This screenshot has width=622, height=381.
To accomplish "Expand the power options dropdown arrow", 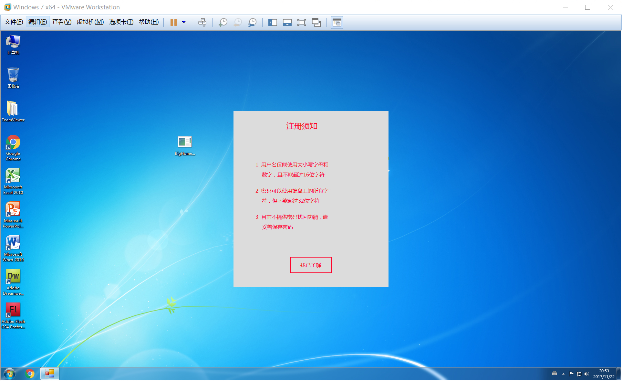I will 184,22.
